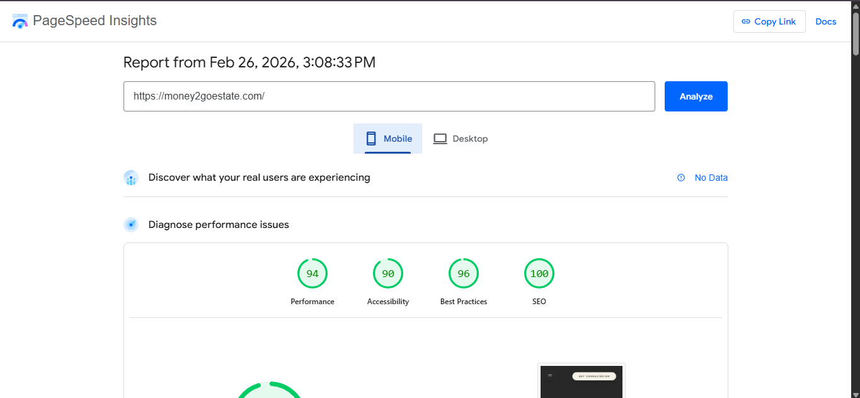Image resolution: width=860 pixels, height=398 pixels.
Task: Click the PageSpeed Insights logo icon
Action: pos(20,21)
